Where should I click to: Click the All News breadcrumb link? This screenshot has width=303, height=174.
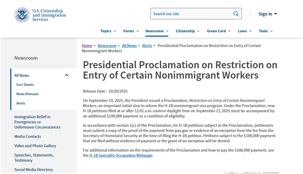pyautogui.click(x=129, y=46)
